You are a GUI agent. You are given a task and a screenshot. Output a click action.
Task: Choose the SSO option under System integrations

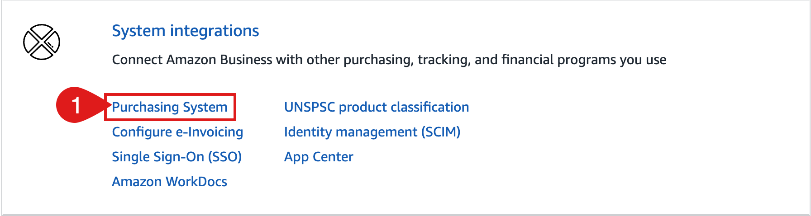(x=177, y=157)
